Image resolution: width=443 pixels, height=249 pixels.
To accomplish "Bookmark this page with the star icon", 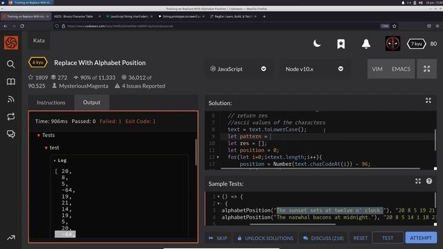I will [394, 26].
